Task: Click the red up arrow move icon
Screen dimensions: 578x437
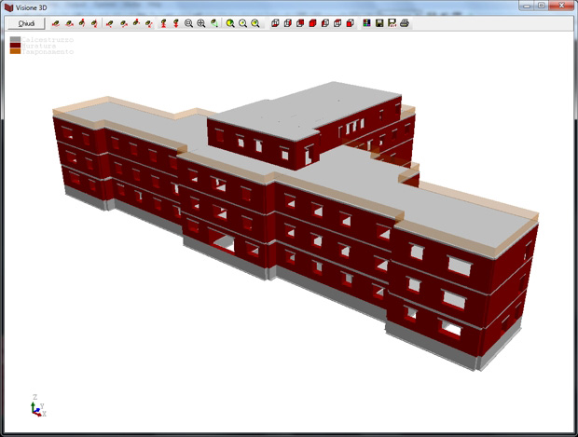Action: tap(163, 23)
